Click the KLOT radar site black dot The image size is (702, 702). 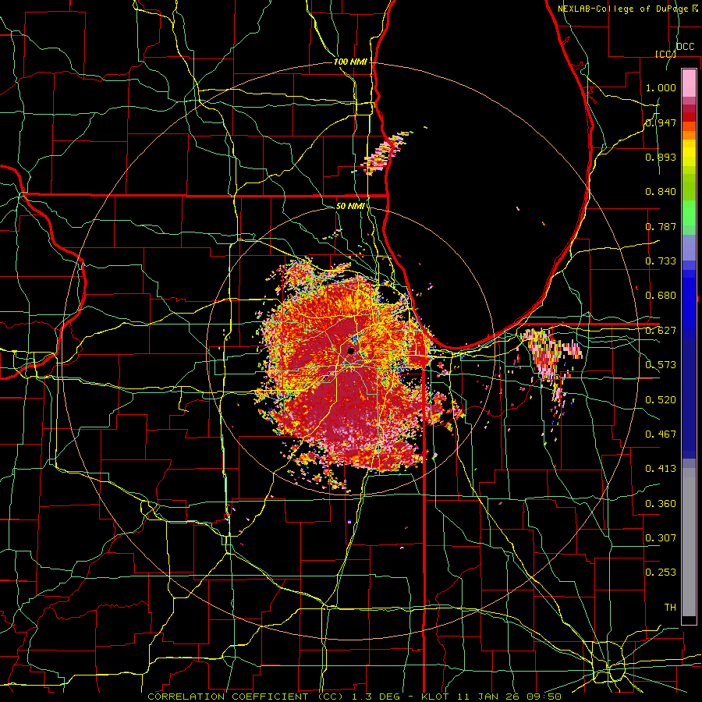point(351,351)
